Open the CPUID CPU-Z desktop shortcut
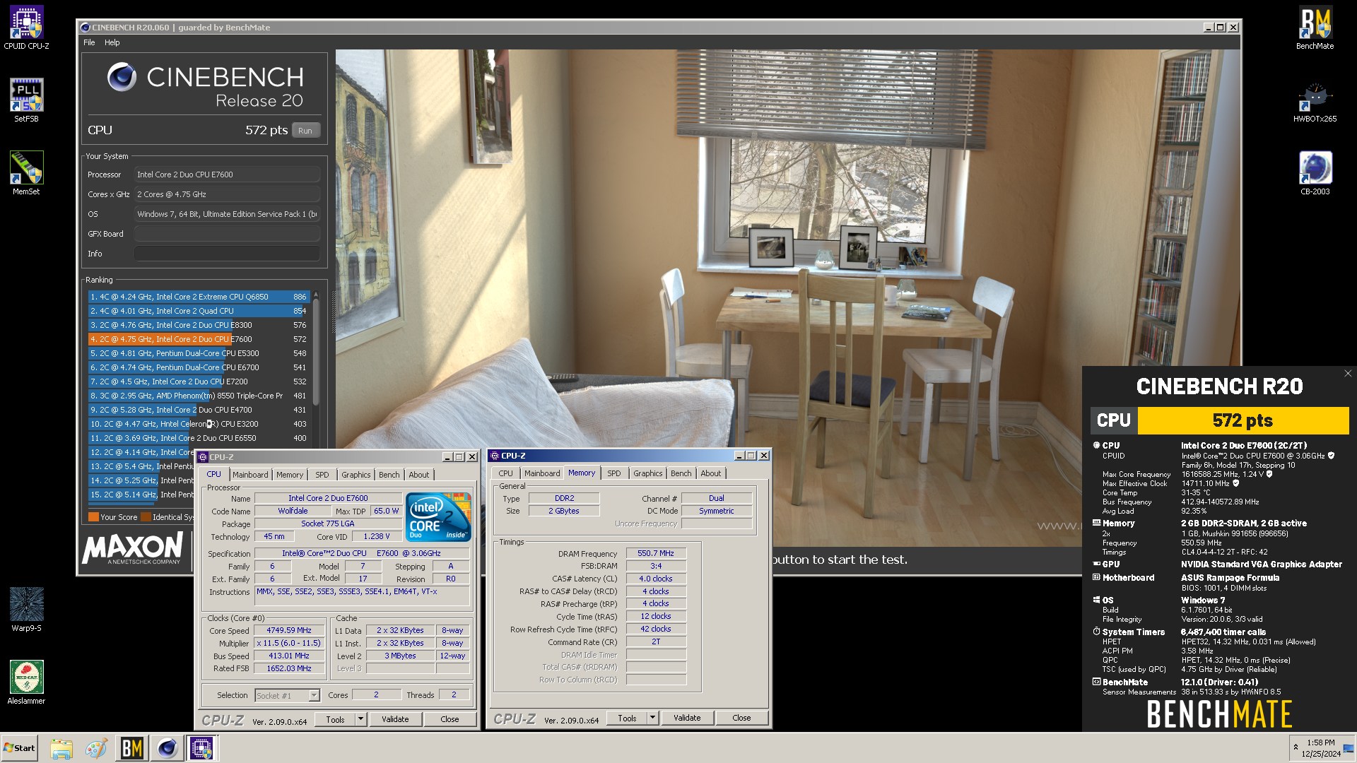The height and width of the screenshot is (763, 1357). pyautogui.click(x=26, y=27)
